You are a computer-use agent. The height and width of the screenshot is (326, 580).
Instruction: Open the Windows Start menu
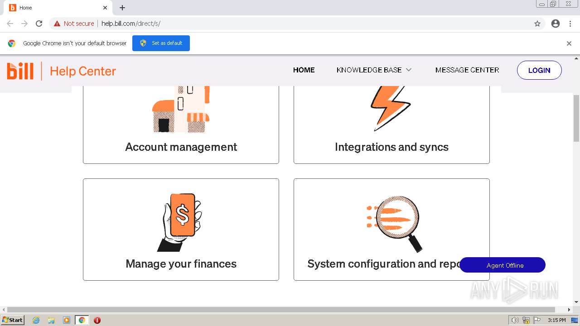pyautogui.click(x=13, y=320)
